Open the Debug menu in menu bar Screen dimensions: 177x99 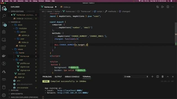[x=35, y=1]
